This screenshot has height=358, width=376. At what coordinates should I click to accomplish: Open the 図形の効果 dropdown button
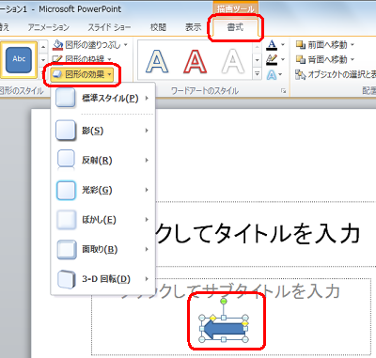coord(82,74)
